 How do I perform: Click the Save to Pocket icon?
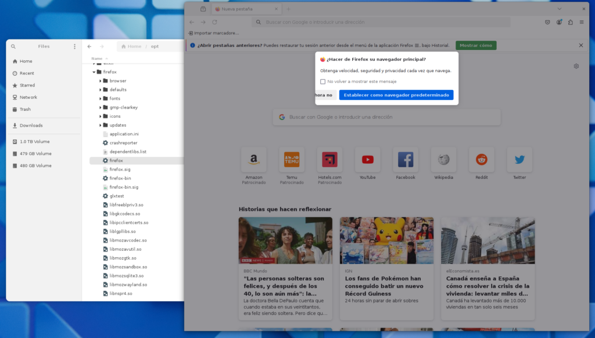click(x=547, y=22)
